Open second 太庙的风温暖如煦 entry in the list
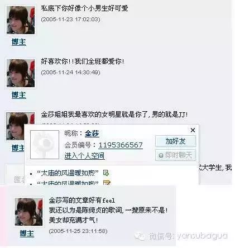Screen dimensions: 235x248 [x=68, y=183]
